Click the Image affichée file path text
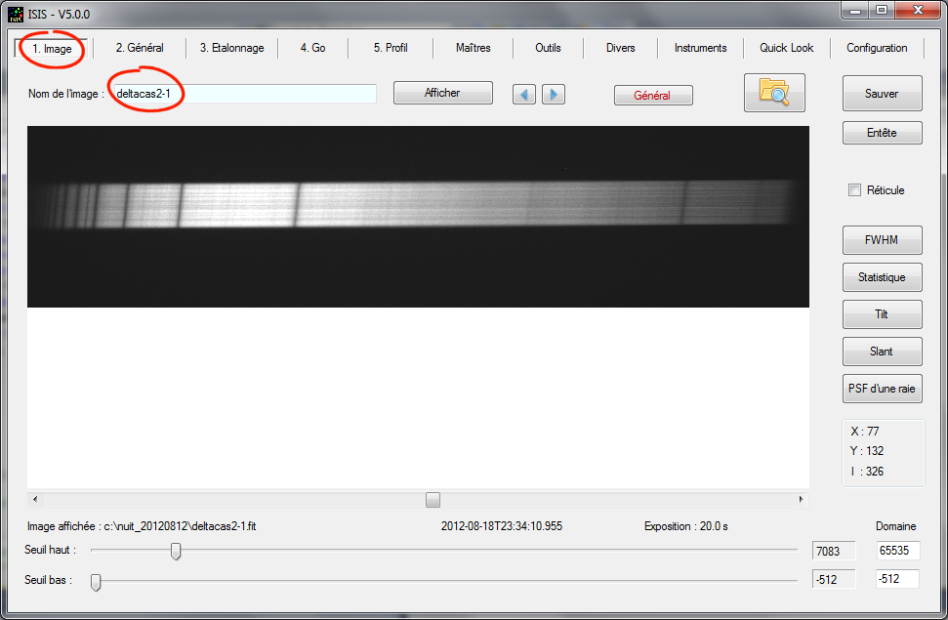This screenshot has height=620, width=948. (142, 526)
